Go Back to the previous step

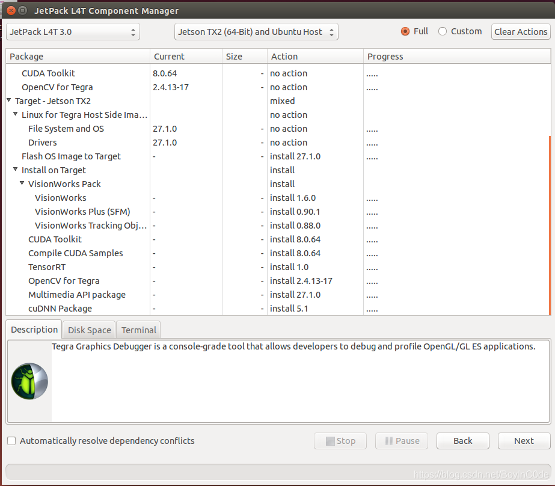463,441
